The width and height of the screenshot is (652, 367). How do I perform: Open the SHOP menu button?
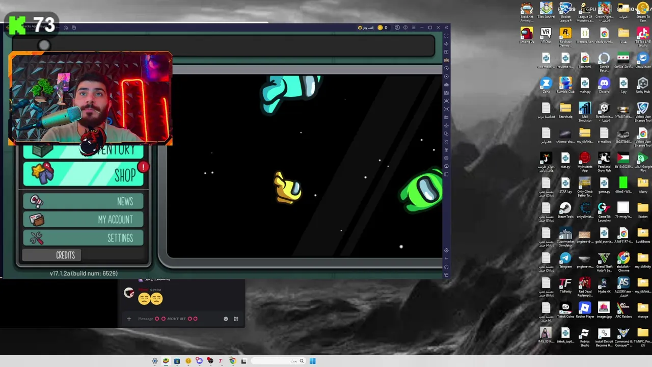(x=83, y=174)
